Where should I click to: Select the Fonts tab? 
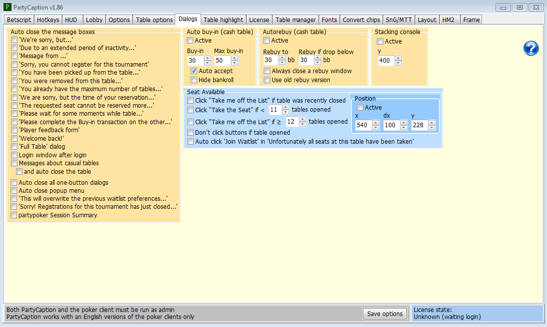coord(329,20)
